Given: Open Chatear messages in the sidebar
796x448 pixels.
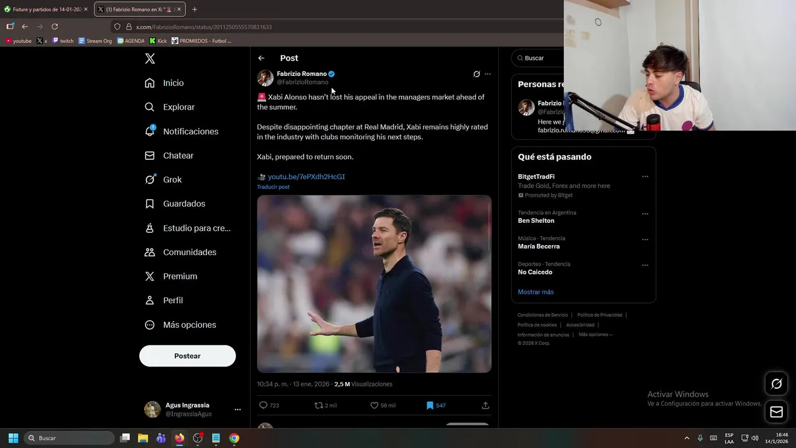Looking at the screenshot, I should click(x=169, y=156).
